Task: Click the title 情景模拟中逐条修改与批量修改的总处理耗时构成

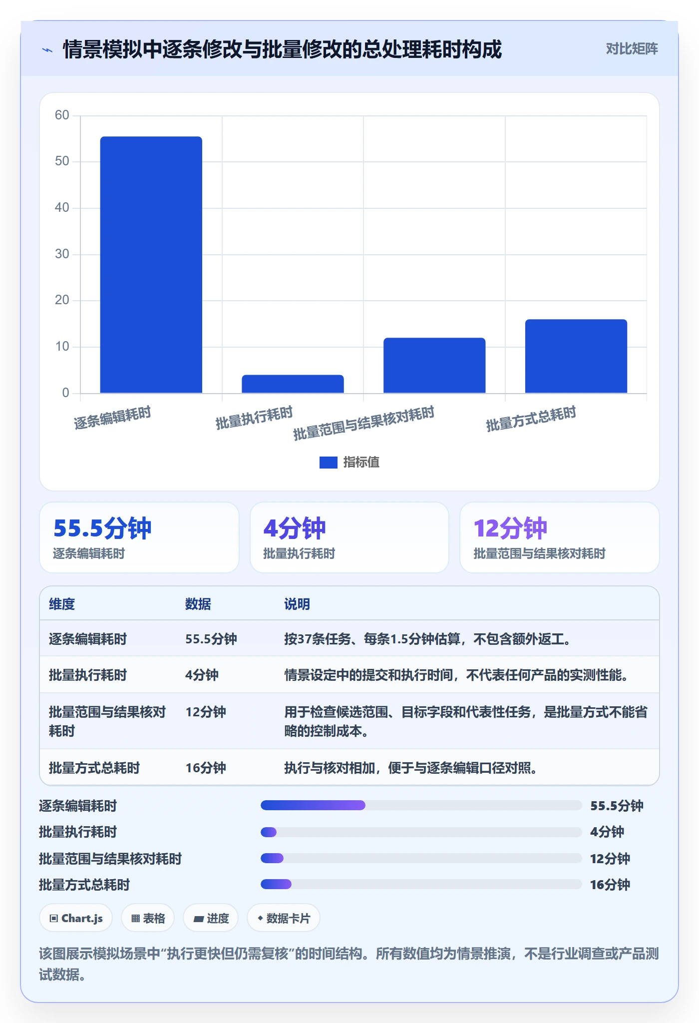Action: (282, 49)
